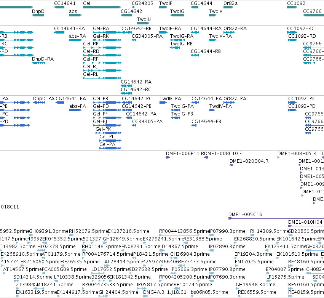Select the DMG4A3_1.J18.C1 label

(165, 292)
